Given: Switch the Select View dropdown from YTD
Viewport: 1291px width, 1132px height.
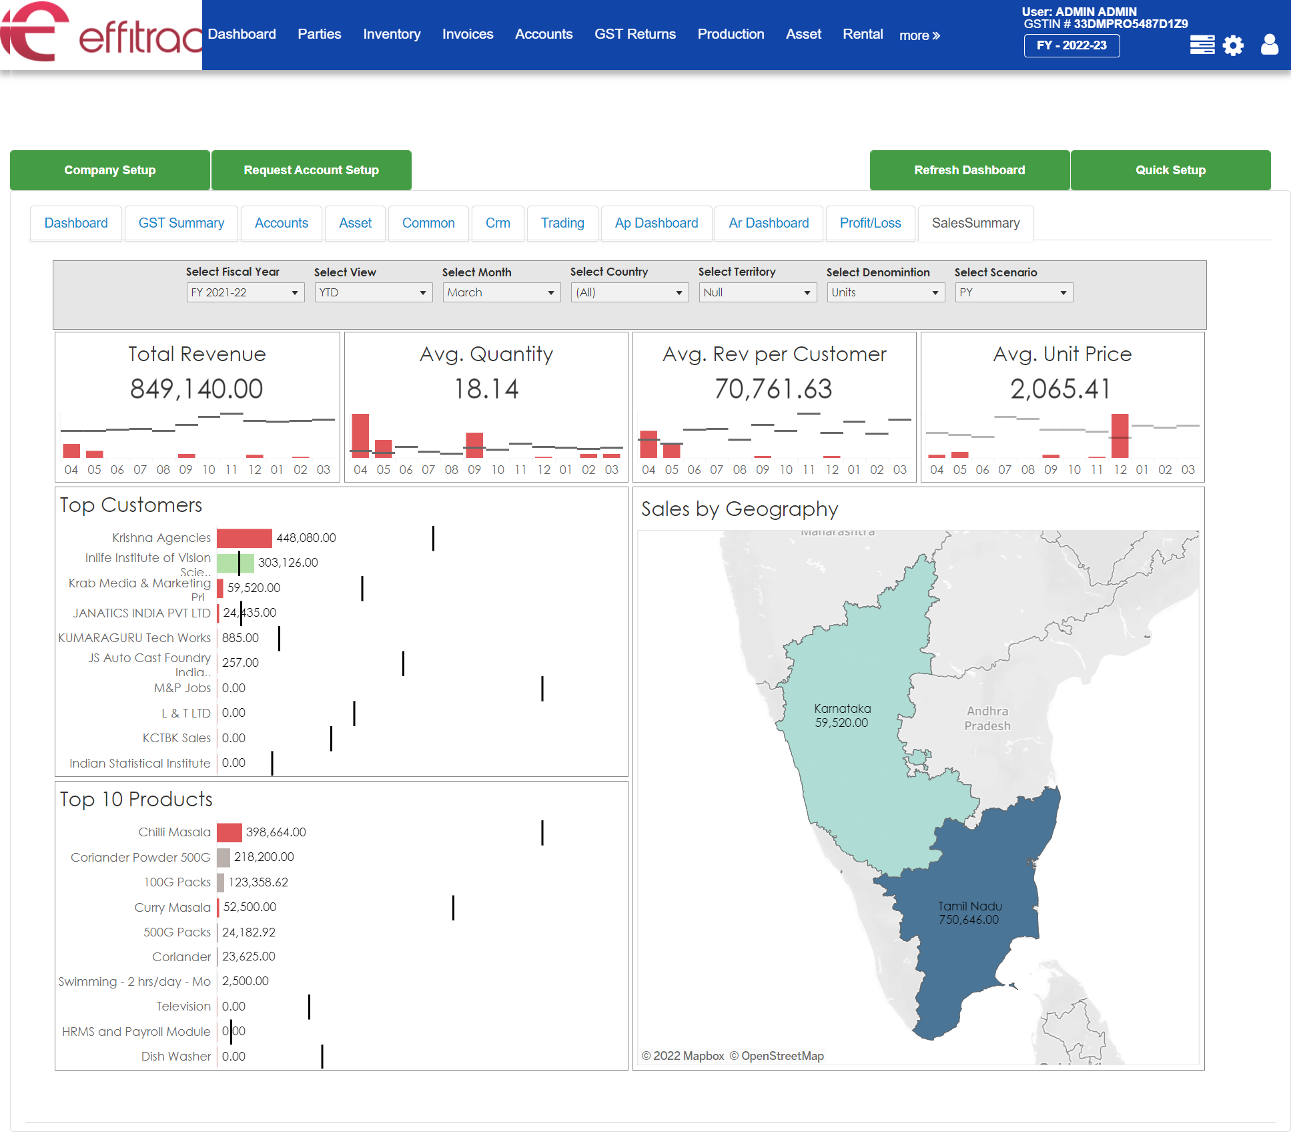Looking at the screenshot, I should pyautogui.click(x=373, y=292).
